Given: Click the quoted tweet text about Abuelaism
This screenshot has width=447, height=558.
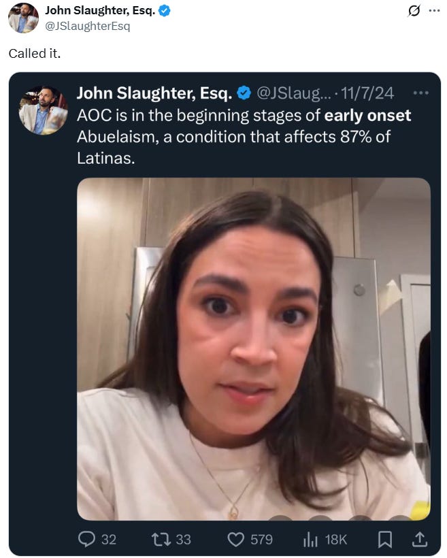Looking at the screenshot, I should coord(244,137).
